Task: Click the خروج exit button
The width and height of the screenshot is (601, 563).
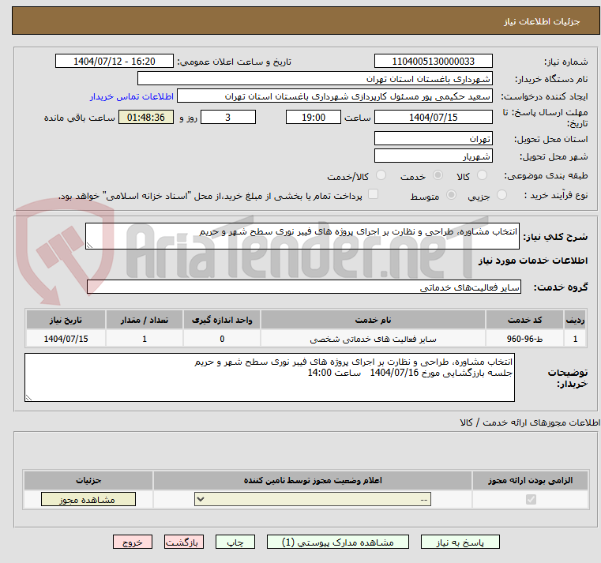Action: 133,542
